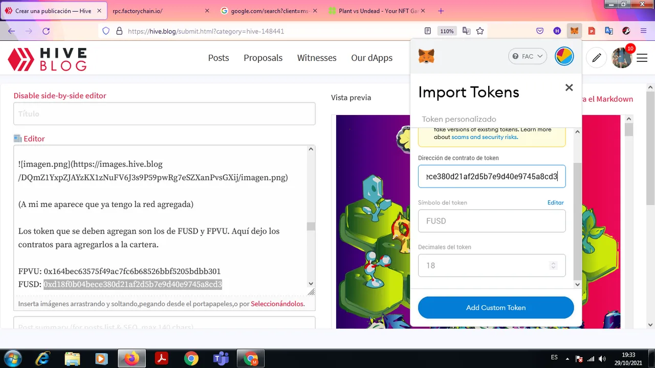This screenshot has height=368, width=655.
Task: Click the site padlock security icon
Action: (119, 31)
